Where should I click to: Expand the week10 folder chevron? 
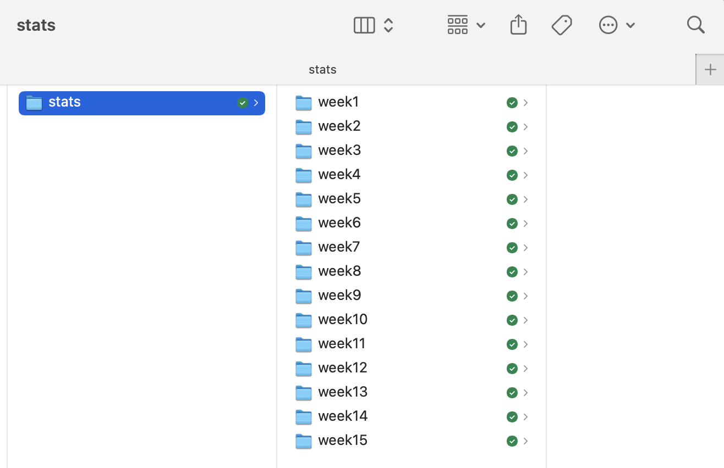526,320
